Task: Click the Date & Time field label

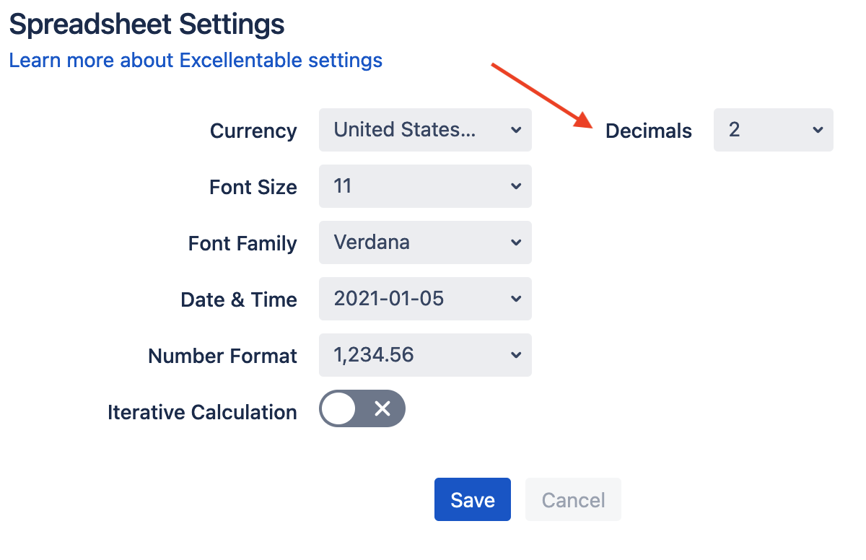Action: coord(239,299)
